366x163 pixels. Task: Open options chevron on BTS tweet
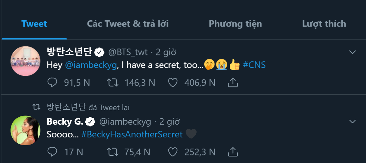click(353, 52)
